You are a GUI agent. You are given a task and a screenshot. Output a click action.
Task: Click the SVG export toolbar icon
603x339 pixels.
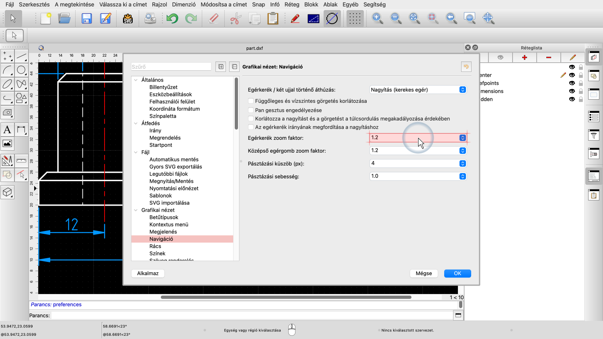[128, 18]
